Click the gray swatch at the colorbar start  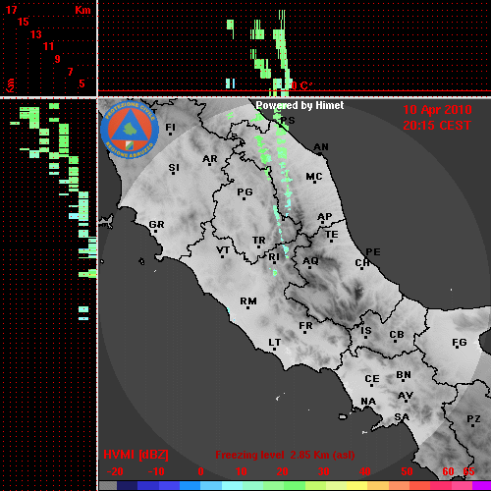108,485
